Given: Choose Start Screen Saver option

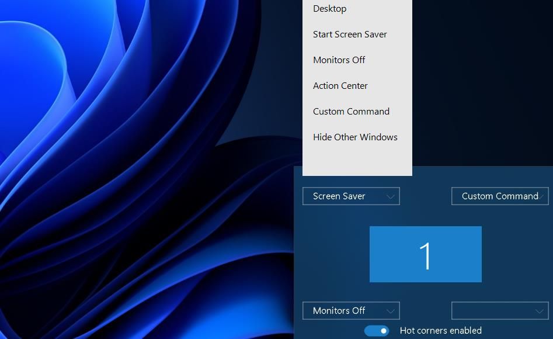Looking at the screenshot, I should pos(357,34).
